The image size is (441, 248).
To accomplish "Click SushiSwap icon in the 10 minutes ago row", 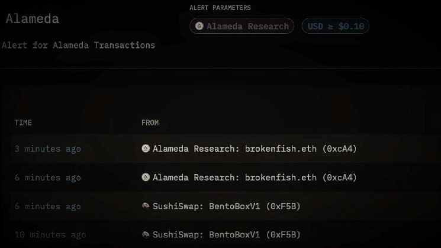I will (146, 234).
